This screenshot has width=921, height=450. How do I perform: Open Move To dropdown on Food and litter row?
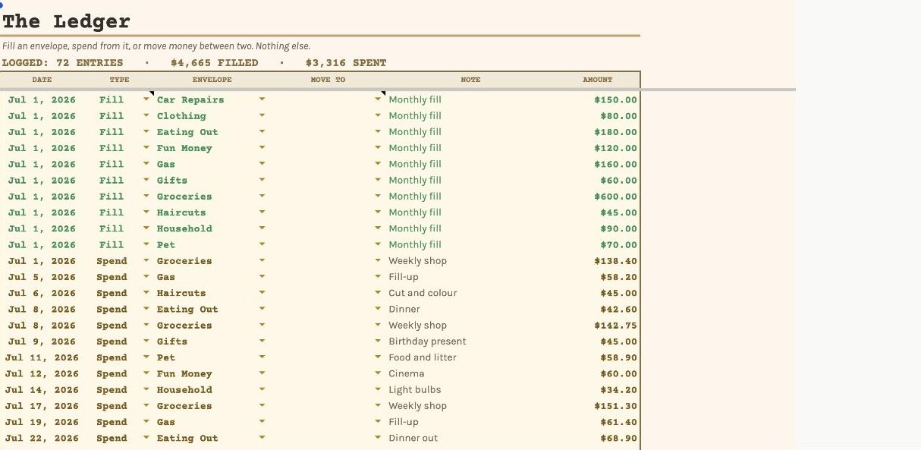coord(378,357)
